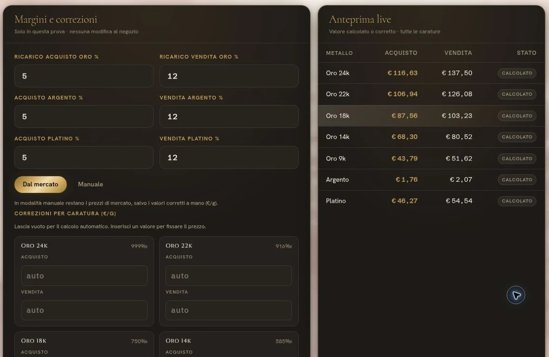Viewport: 549px width, 357px height.
Task: Click Calcolato badge for Oro 14k
Action: (517, 137)
